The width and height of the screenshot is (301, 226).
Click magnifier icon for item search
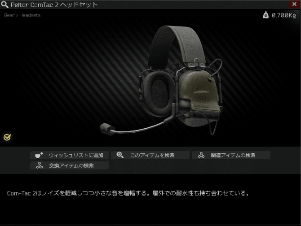pyautogui.click(x=120, y=155)
